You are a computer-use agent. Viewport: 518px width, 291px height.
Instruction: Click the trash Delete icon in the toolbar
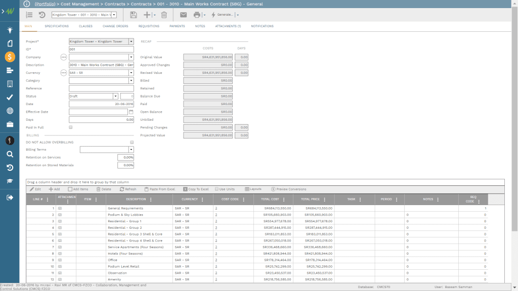(x=163, y=15)
